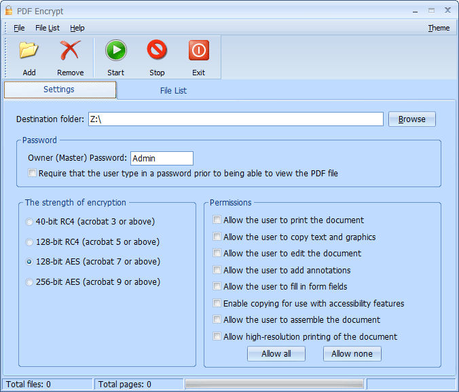
Task: Open the File menu
Action: [19, 28]
